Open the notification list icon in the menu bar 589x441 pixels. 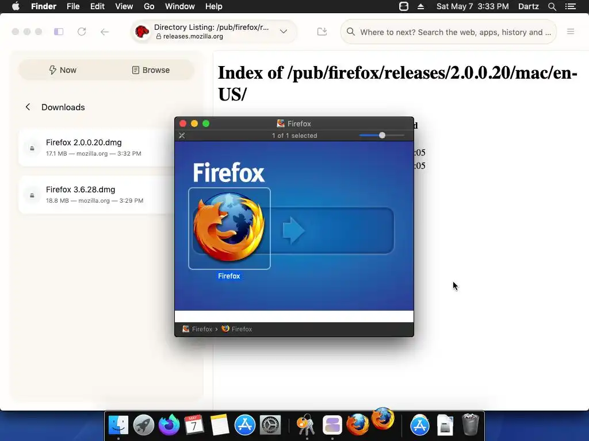click(x=571, y=6)
